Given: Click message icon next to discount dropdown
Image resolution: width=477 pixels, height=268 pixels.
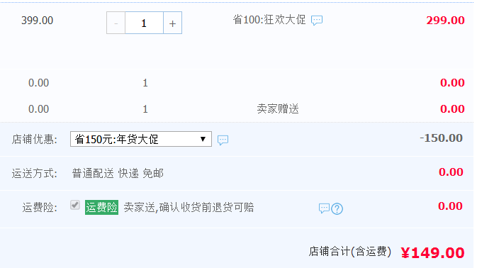Looking at the screenshot, I should (x=223, y=140).
